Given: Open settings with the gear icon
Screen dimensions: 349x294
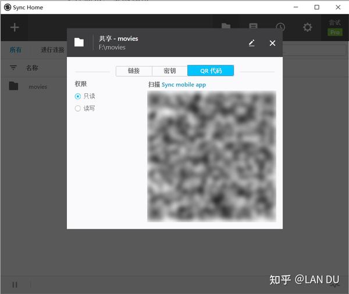Looking at the screenshot, I should pyautogui.click(x=307, y=27).
